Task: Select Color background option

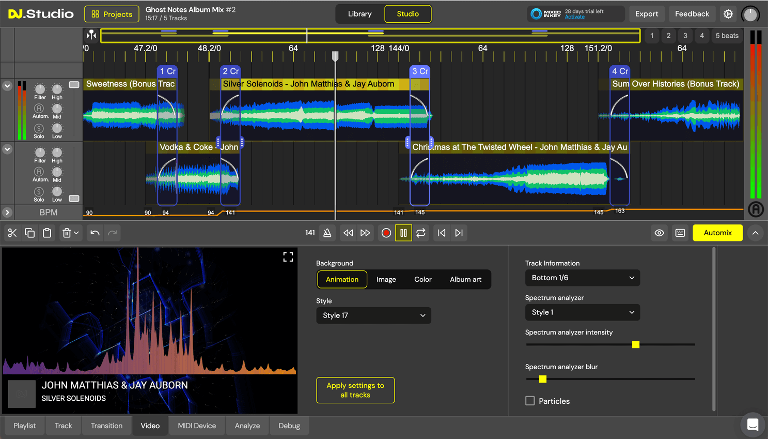Action: click(x=423, y=279)
